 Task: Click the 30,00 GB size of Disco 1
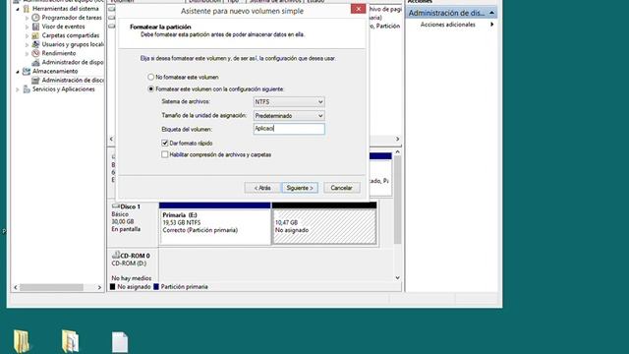click(123, 221)
